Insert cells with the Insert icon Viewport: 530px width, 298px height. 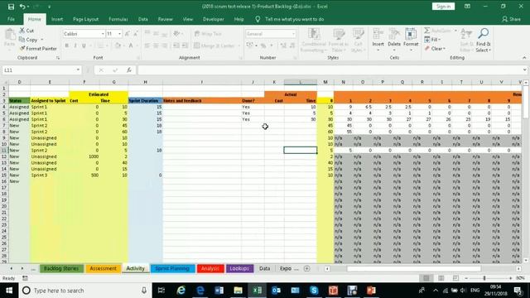point(378,40)
